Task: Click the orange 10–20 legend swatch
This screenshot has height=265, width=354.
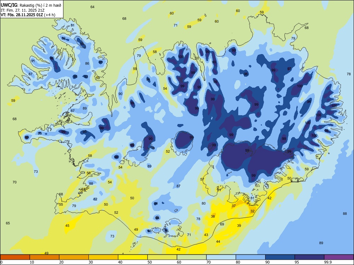Action: coord(45,257)
